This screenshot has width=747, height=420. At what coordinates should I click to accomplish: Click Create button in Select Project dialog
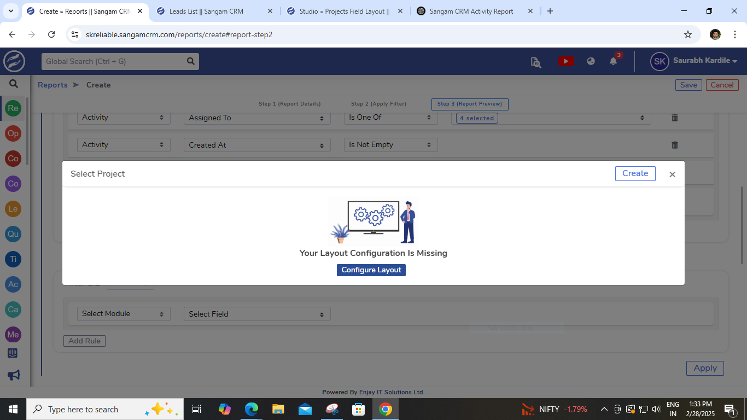coord(635,173)
